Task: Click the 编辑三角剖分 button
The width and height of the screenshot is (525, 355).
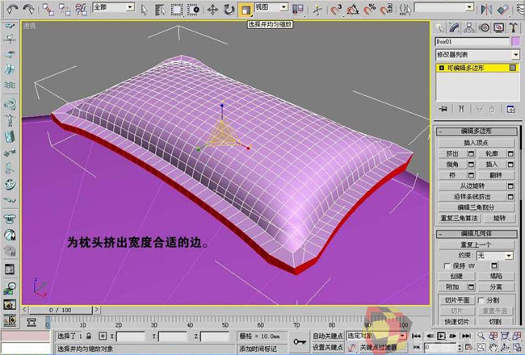Action: coord(477,207)
